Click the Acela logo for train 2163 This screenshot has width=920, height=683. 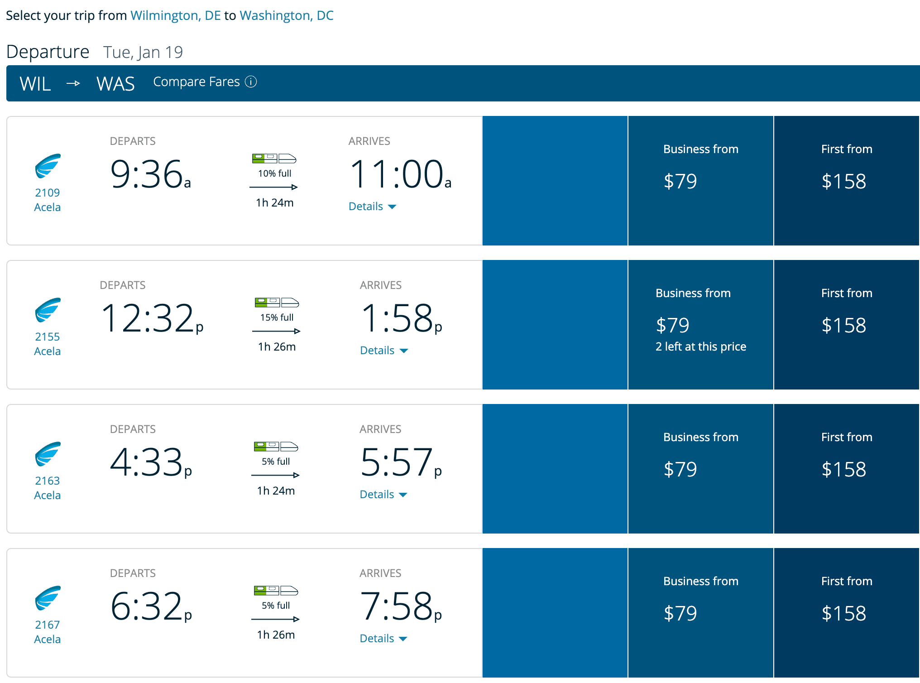48,454
